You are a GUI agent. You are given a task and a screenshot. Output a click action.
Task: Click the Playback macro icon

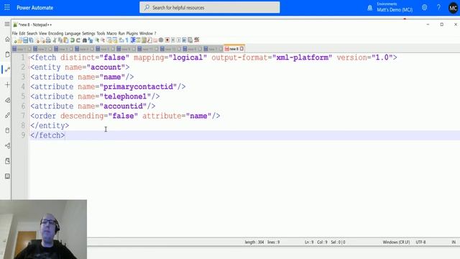pos(178,40)
